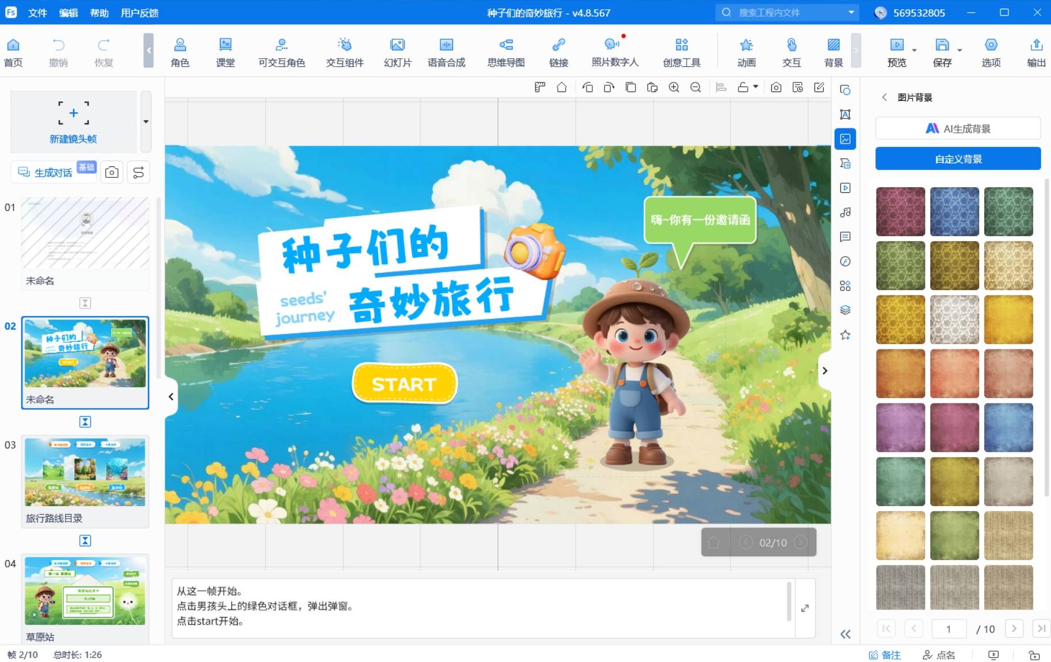Collapse the left frame panel arrow

pos(171,397)
